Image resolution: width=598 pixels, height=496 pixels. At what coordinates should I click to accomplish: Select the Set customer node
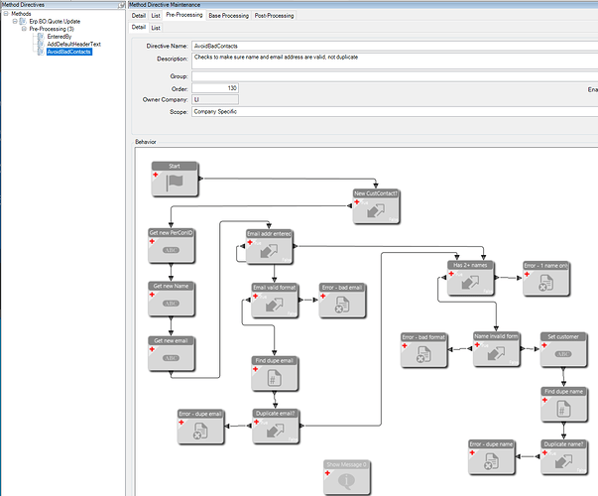pos(563,349)
